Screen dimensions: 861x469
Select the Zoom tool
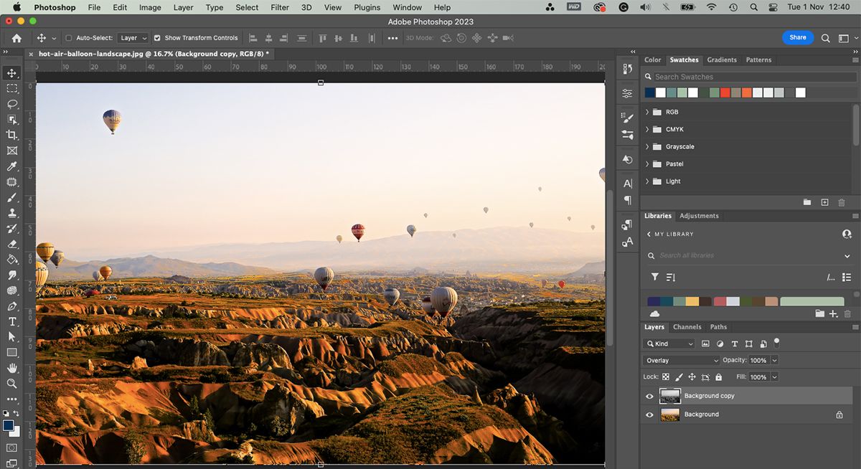click(11, 384)
